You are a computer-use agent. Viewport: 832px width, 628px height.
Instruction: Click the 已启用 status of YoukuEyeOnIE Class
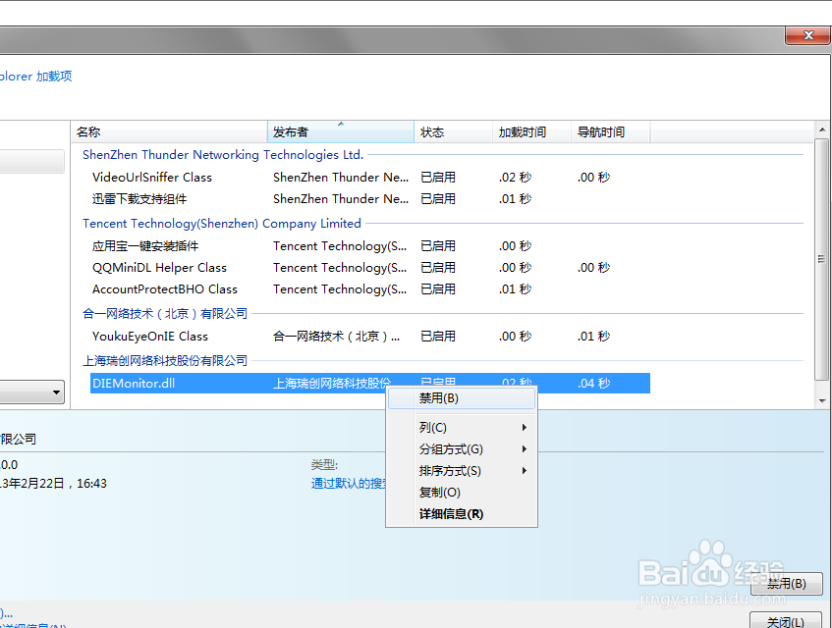(438, 337)
